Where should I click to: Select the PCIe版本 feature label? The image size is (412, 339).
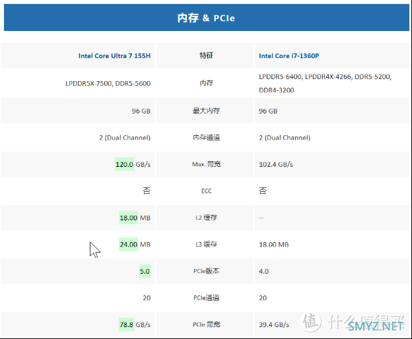click(x=206, y=271)
